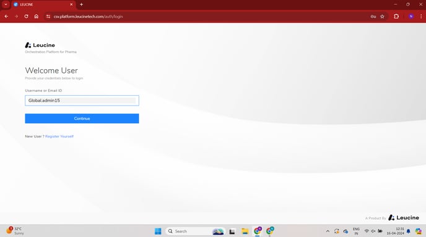Reload the page with the refresh icon
426x237 pixels.
point(26,17)
